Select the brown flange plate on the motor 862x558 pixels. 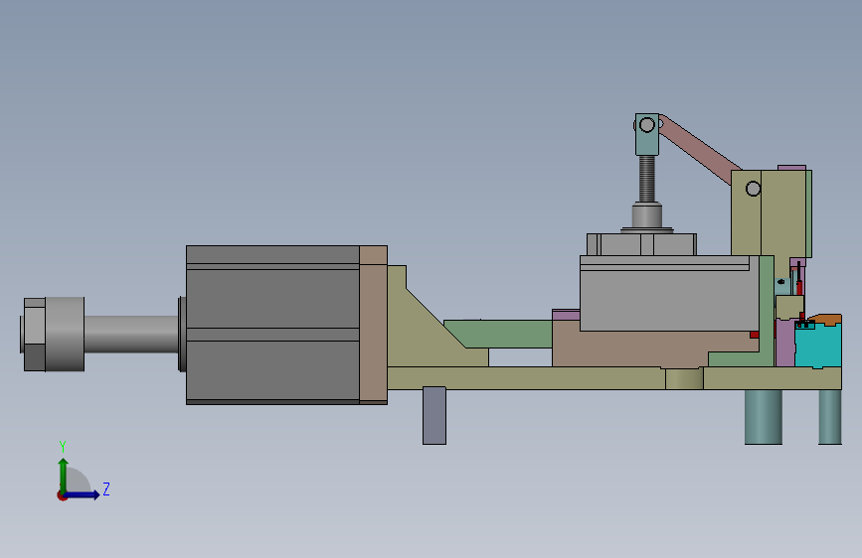pyautogui.click(x=373, y=325)
